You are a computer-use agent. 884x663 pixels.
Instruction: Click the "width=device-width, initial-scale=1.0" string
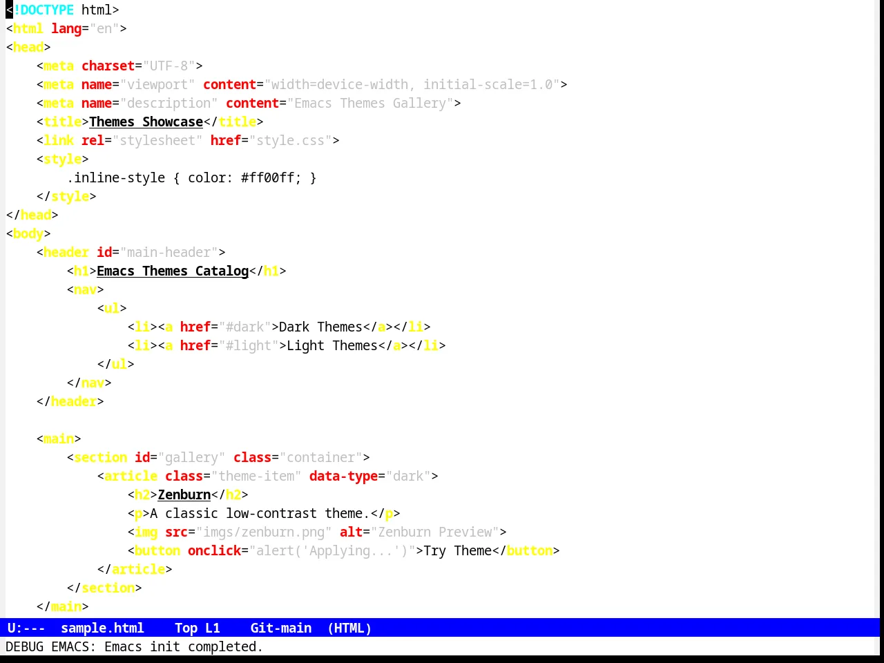click(412, 84)
